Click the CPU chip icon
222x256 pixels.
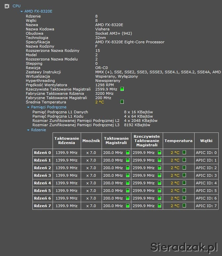pos(7,6)
